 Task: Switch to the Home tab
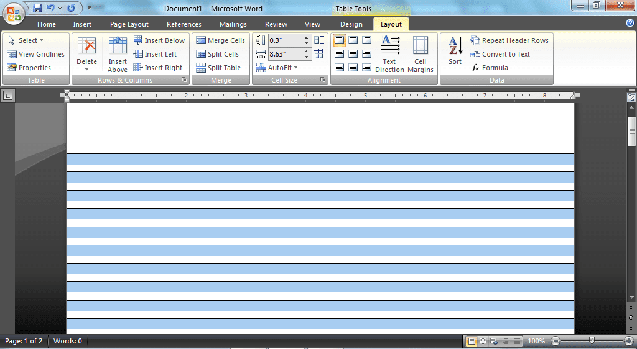(46, 24)
